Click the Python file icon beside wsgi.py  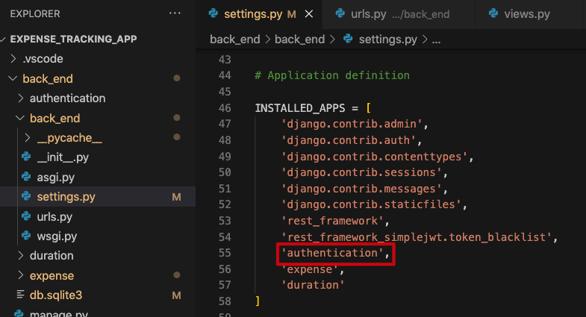pyautogui.click(x=26, y=236)
